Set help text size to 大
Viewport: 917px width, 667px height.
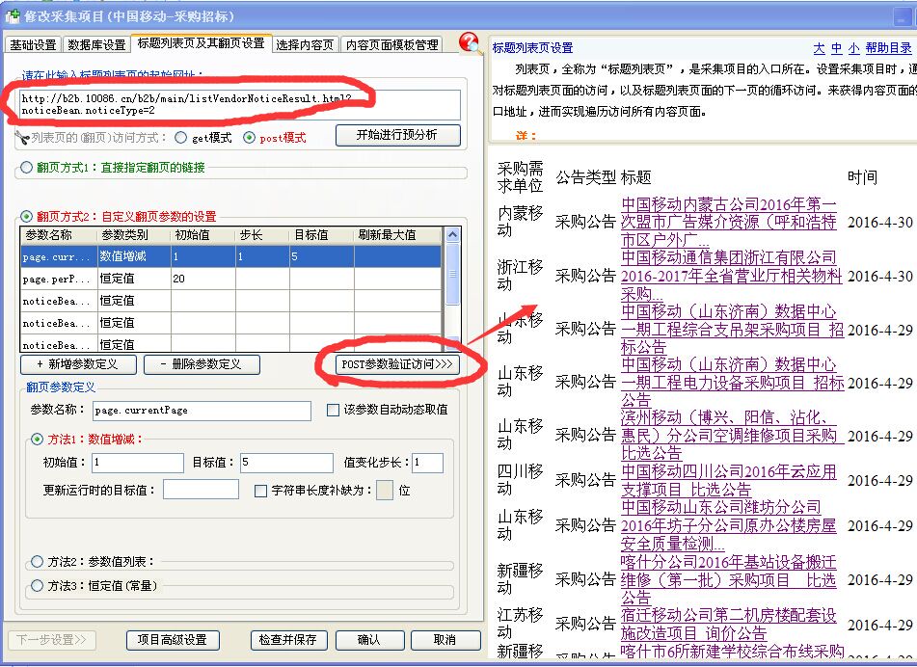coord(819,48)
